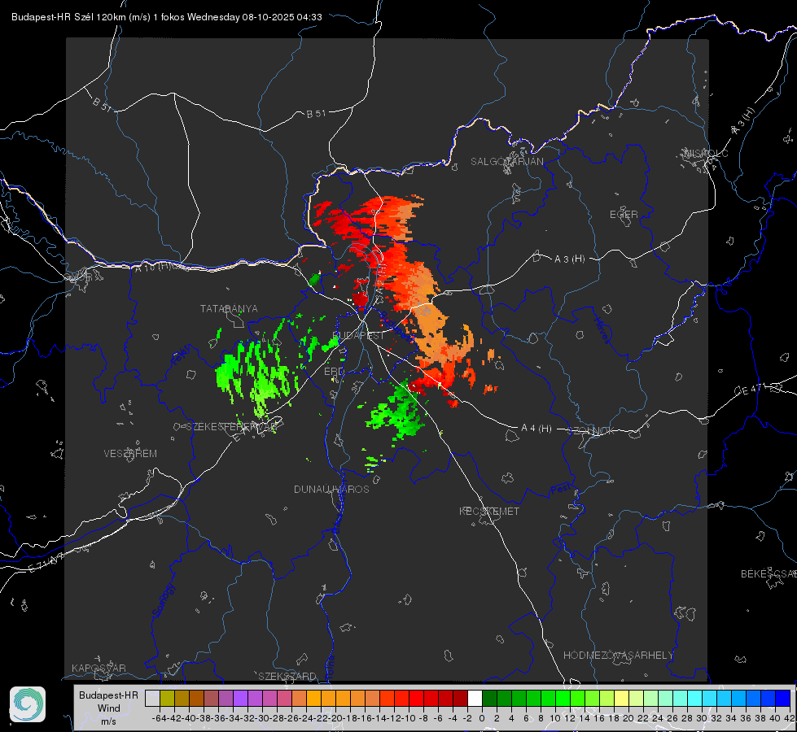Viewport: 797px width, 732px height.
Task: Select the DUNAÚJVÁROS city label
Action: click(x=331, y=489)
